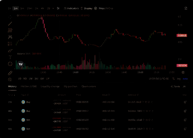
Task: Toggle Price/MarketCap display switch
Action: coord(96,8)
